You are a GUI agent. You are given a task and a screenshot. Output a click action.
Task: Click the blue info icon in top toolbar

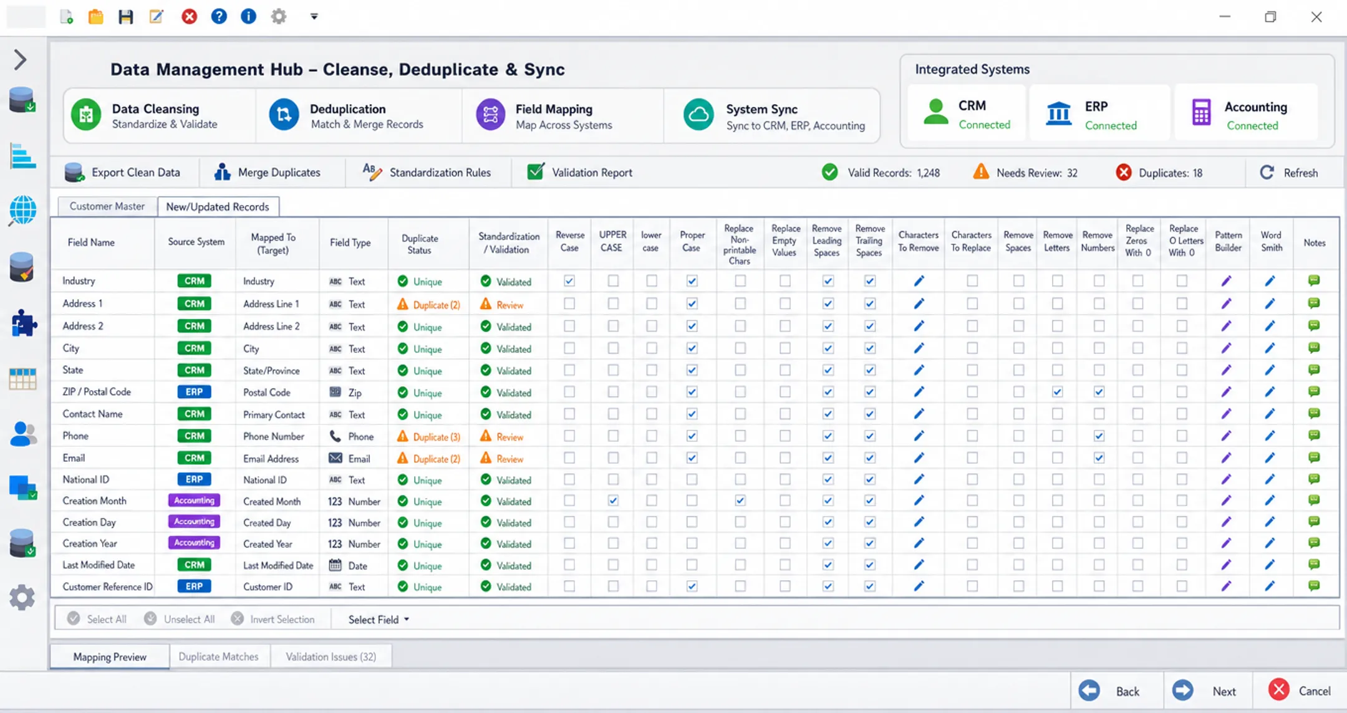point(248,17)
